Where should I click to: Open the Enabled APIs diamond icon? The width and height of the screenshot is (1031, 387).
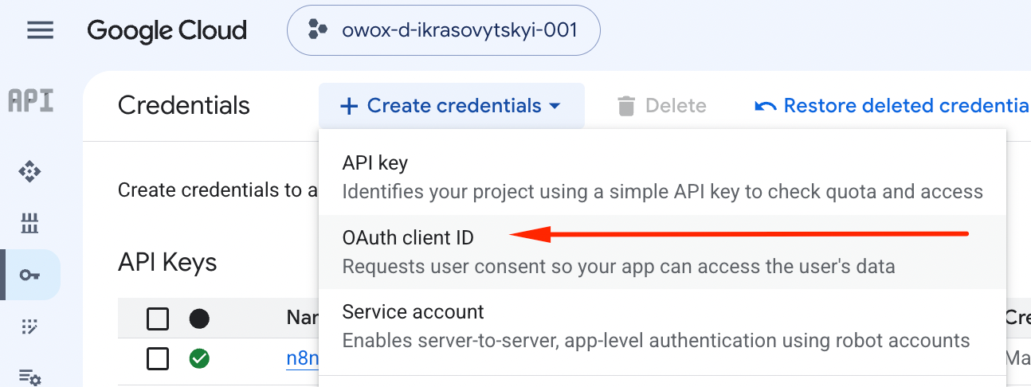click(30, 171)
